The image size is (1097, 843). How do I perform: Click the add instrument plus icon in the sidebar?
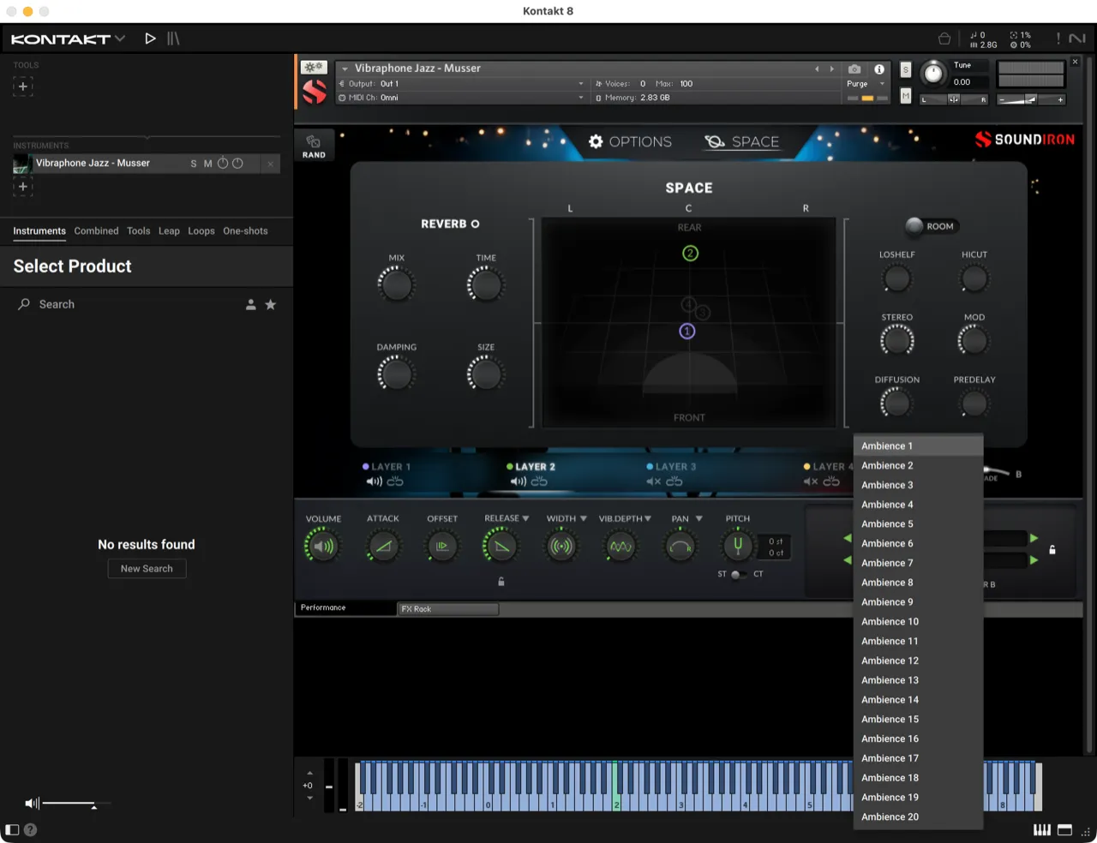point(22,186)
